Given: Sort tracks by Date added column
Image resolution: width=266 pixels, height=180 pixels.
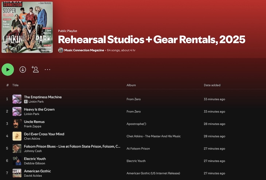Looking at the screenshot, I should coord(212,85).
